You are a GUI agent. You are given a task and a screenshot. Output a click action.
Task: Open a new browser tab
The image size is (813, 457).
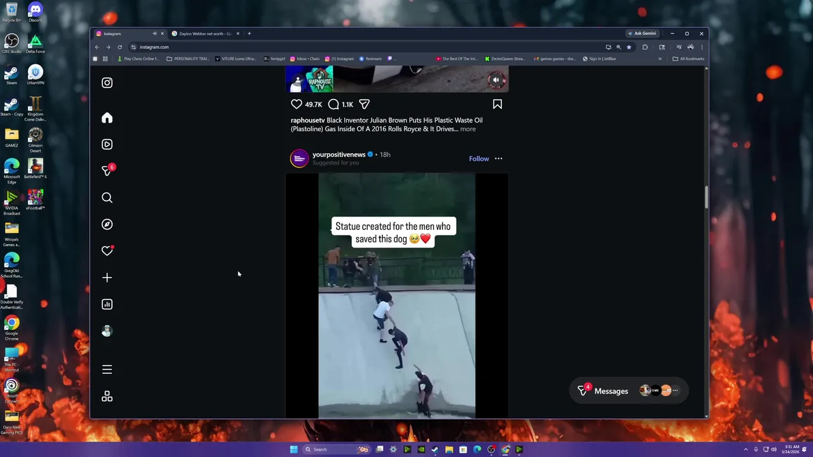(x=249, y=34)
